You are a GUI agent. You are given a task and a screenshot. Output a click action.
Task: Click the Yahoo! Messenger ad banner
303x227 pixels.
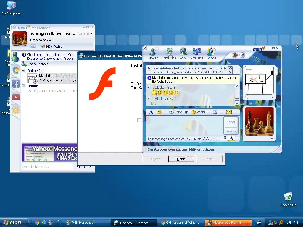pyautogui.click(x=49, y=153)
